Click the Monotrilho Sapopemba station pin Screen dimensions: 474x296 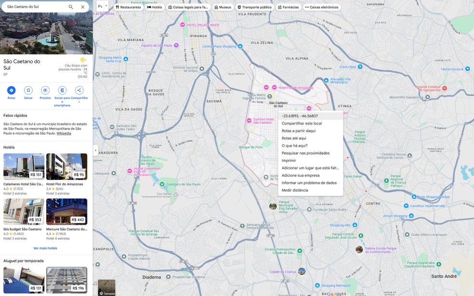tap(427, 97)
